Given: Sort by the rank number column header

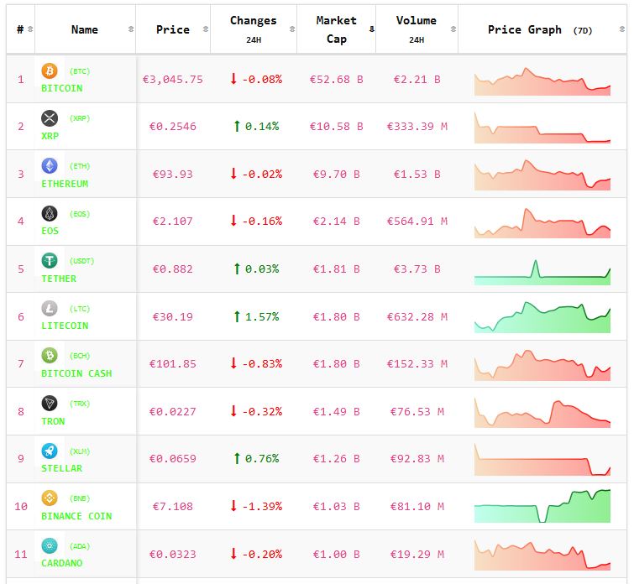Looking at the screenshot, I should [x=20, y=29].
